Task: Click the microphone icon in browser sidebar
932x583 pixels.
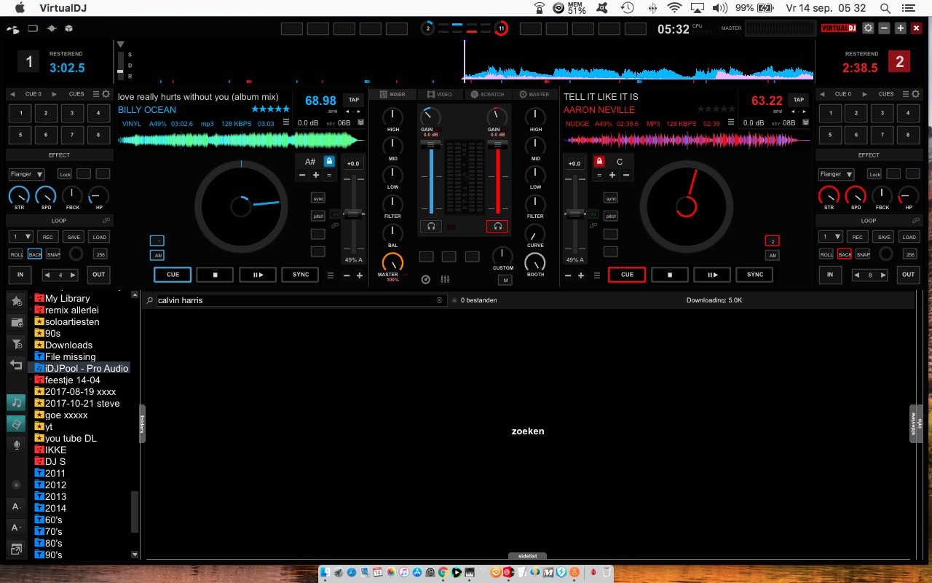Action: pyautogui.click(x=17, y=445)
